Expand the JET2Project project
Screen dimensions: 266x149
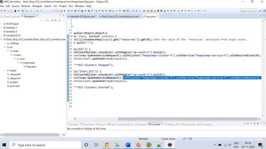click(x=1, y=24)
